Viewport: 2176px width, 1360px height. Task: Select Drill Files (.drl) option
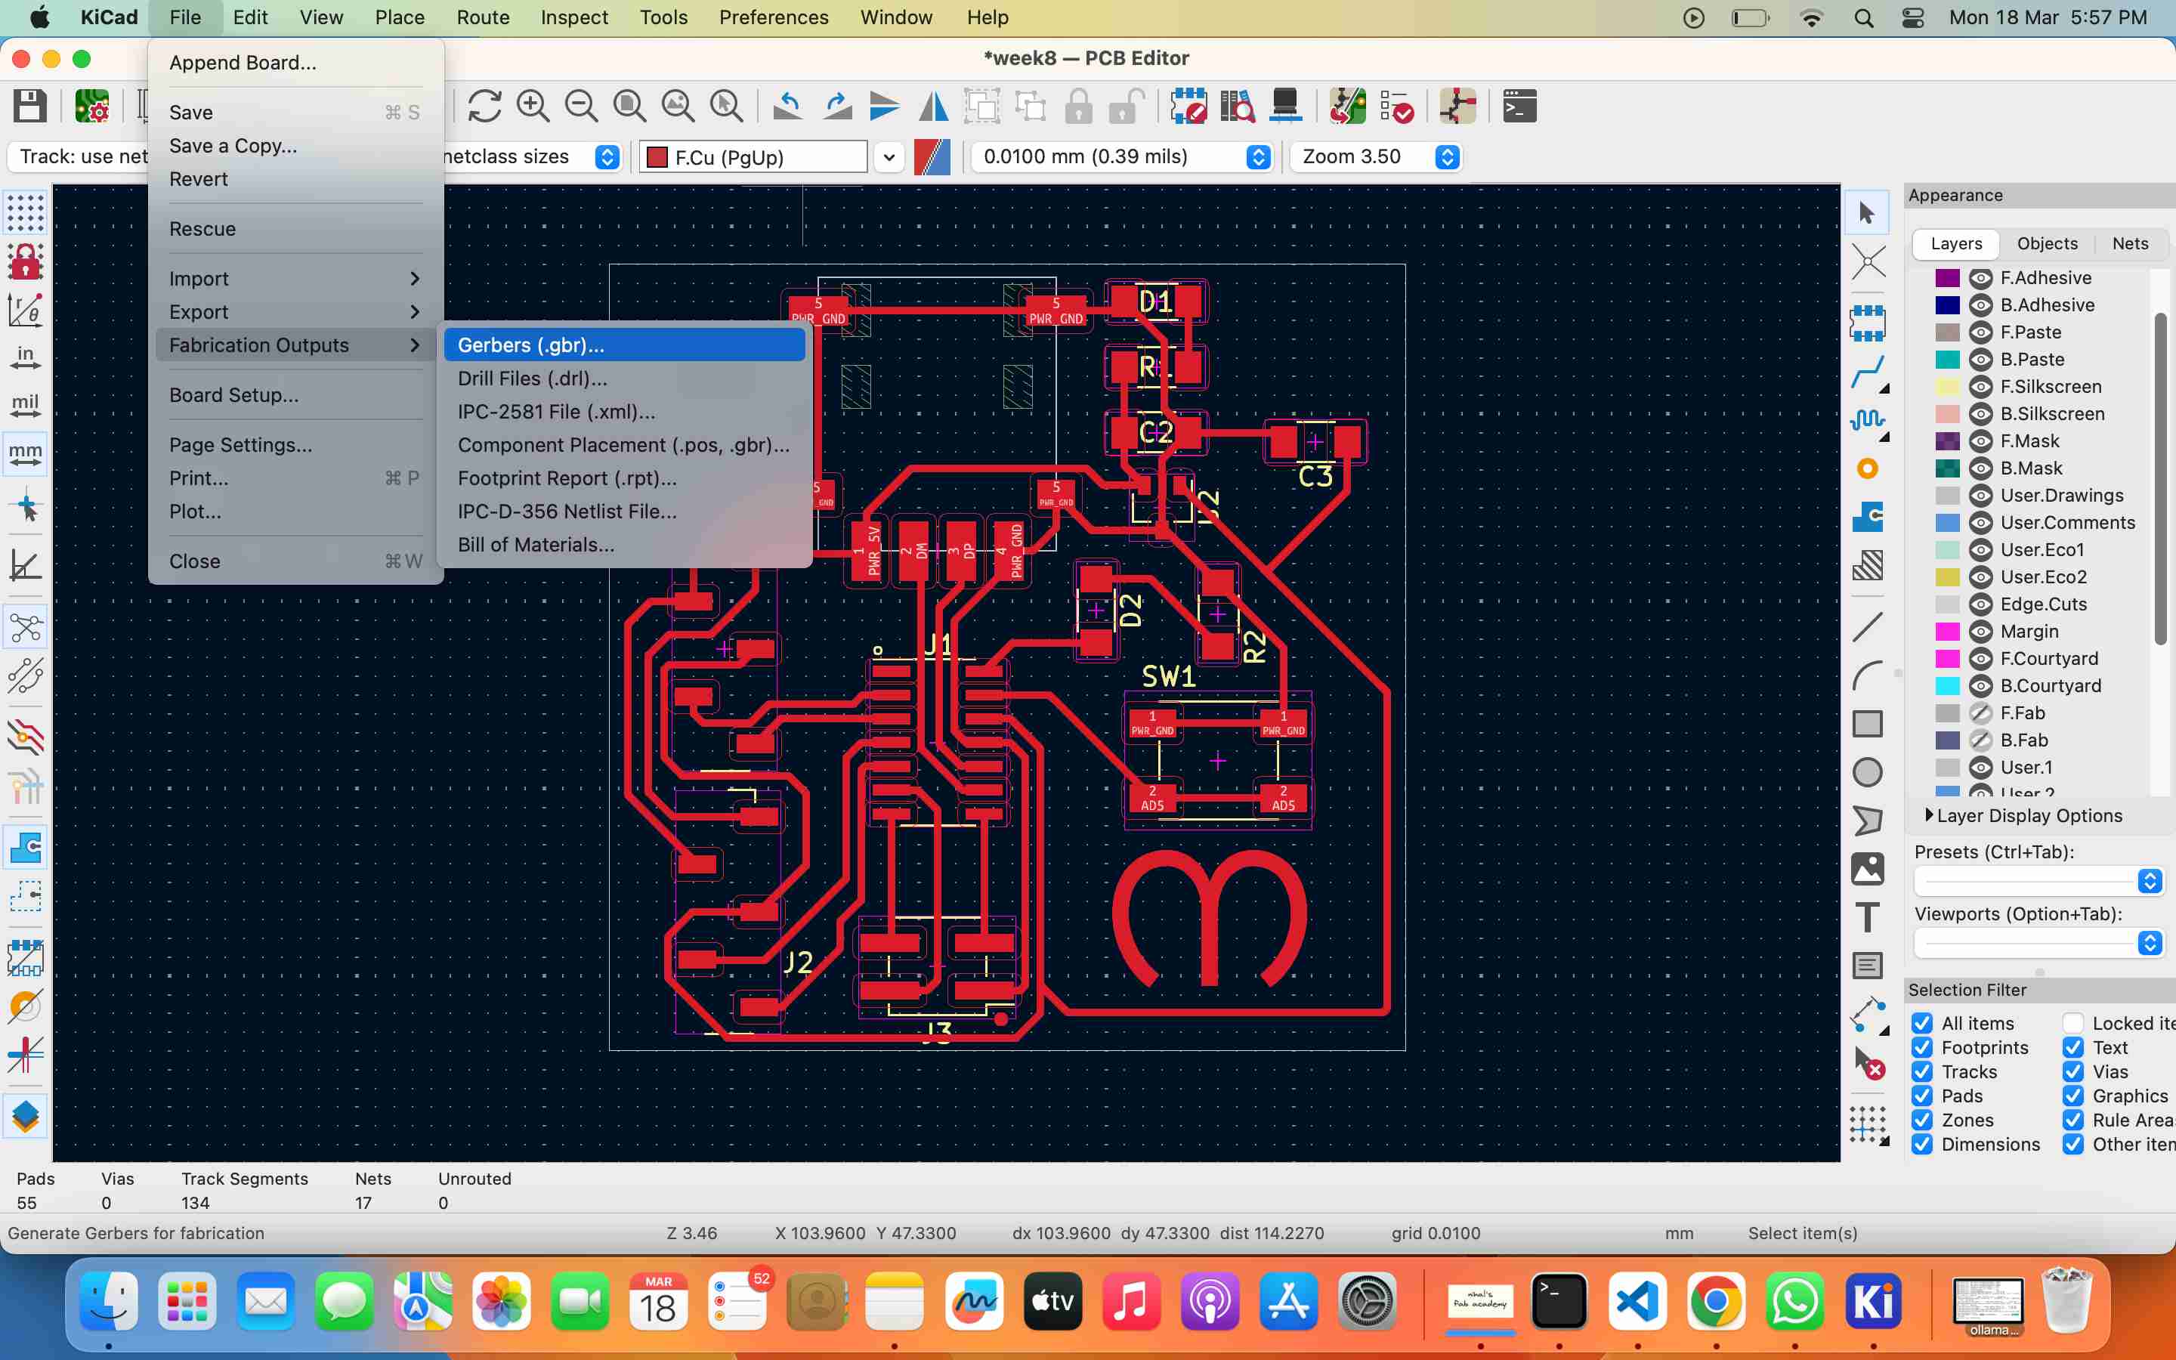pyautogui.click(x=531, y=378)
